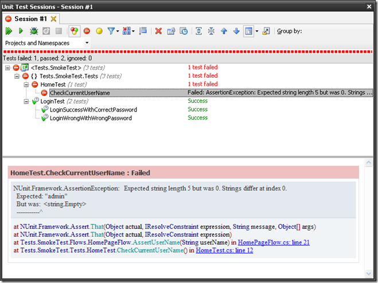The width and height of the screenshot is (378, 283).
Task: Click the grayed-out profile tests icon
Action: tap(46, 31)
